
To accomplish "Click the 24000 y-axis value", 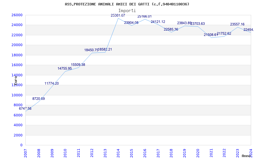I will [x=17, y=25].
